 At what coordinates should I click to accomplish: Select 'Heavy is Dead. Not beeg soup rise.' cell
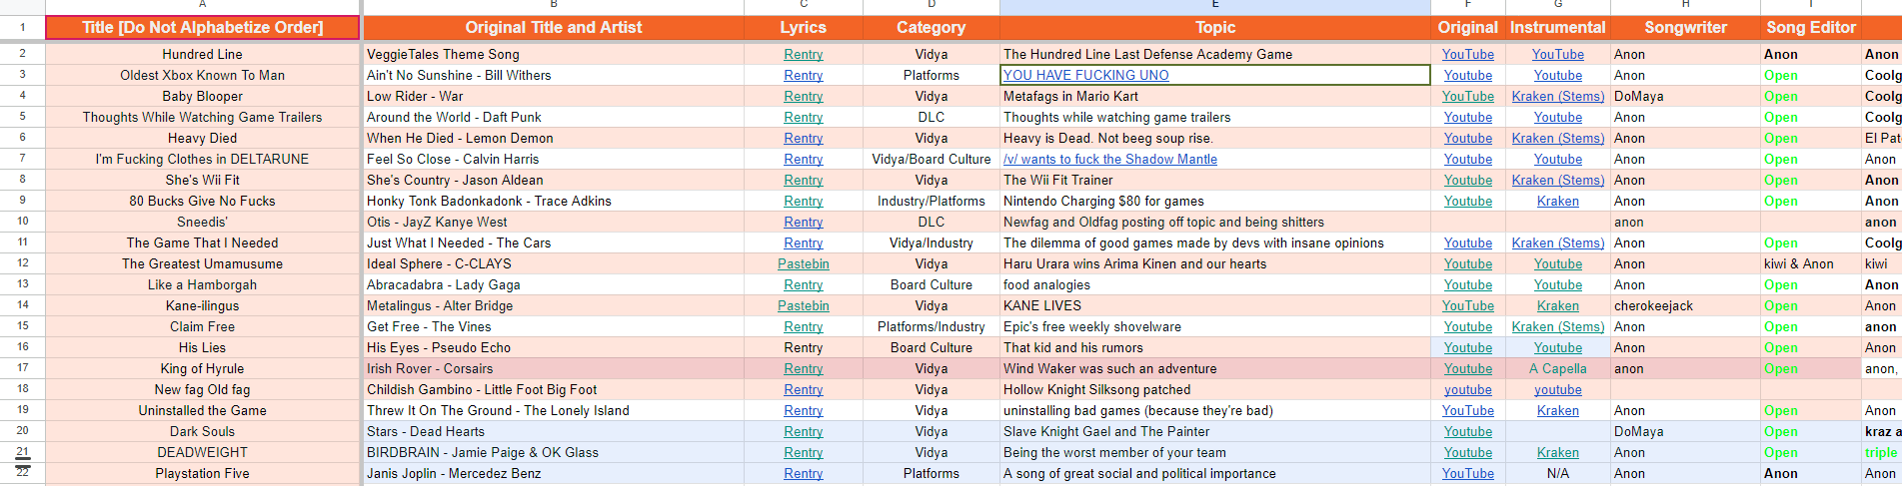pos(1214,139)
